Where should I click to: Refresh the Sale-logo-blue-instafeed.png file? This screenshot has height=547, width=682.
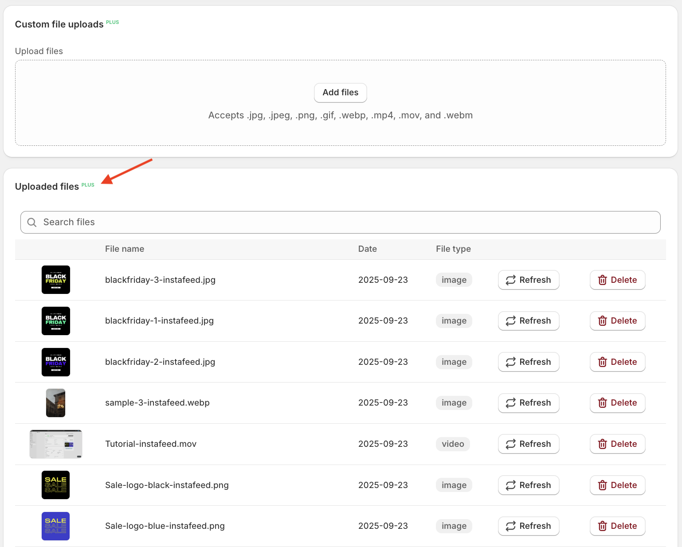(529, 526)
